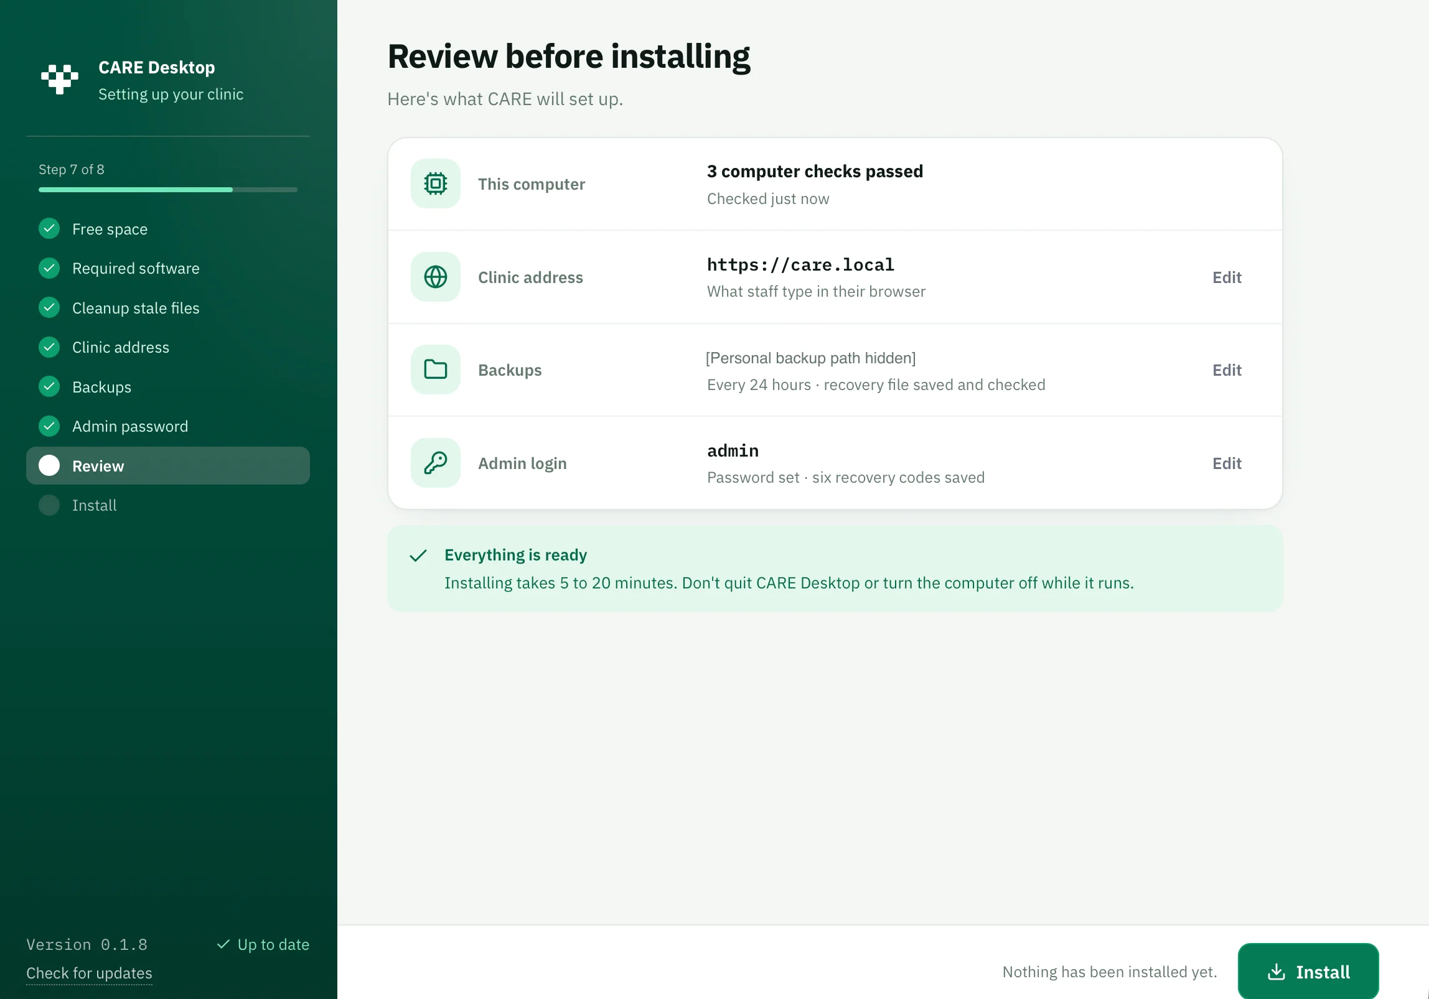1429x999 pixels.
Task: Click the https://care.local address text
Action: point(800,265)
